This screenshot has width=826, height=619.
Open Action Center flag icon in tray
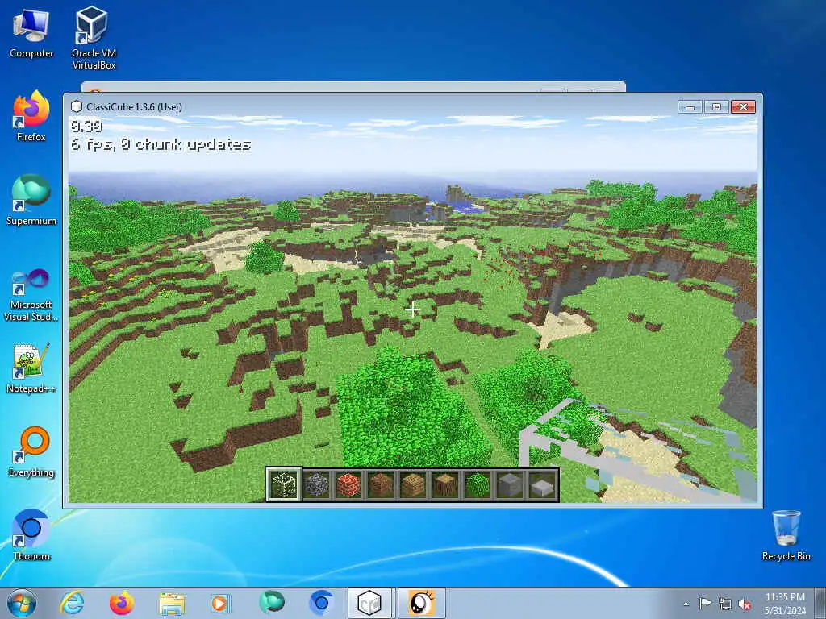click(x=705, y=603)
